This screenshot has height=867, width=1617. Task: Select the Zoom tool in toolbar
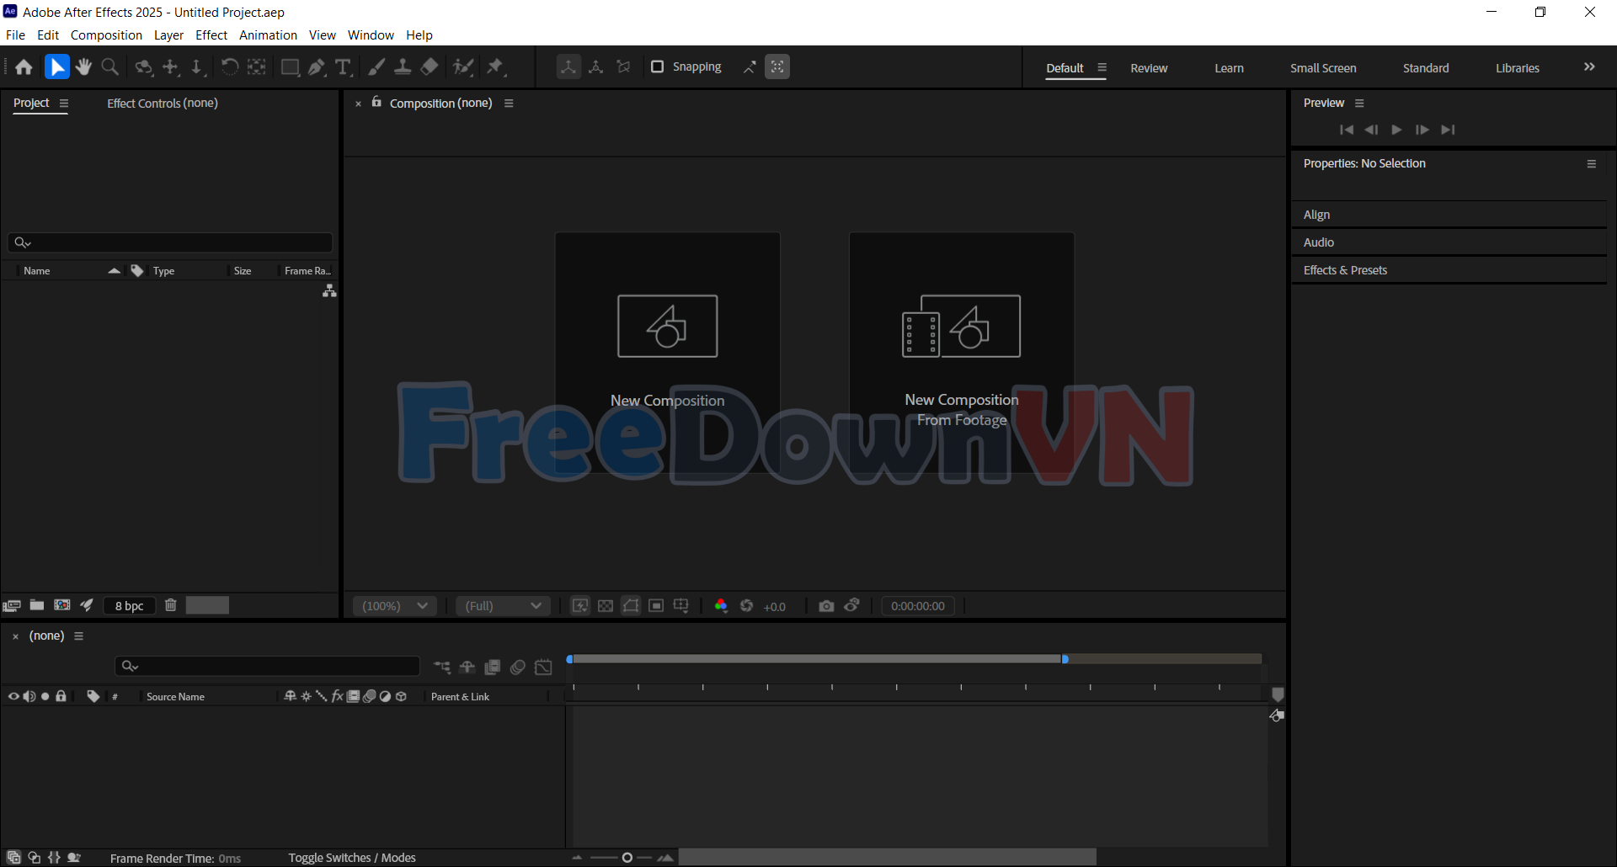pyautogui.click(x=109, y=67)
